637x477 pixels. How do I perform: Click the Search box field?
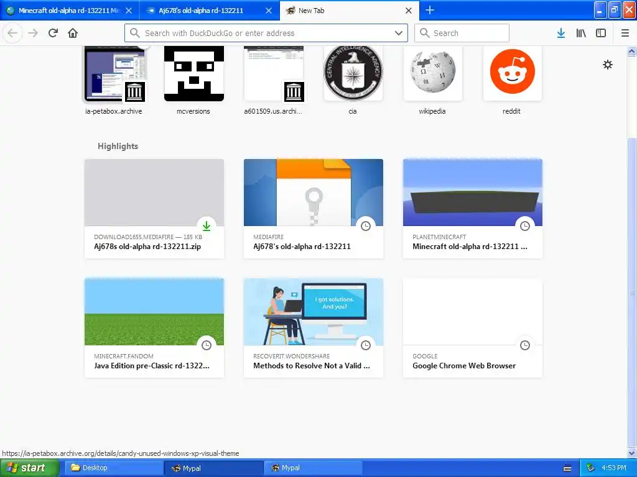coord(462,33)
